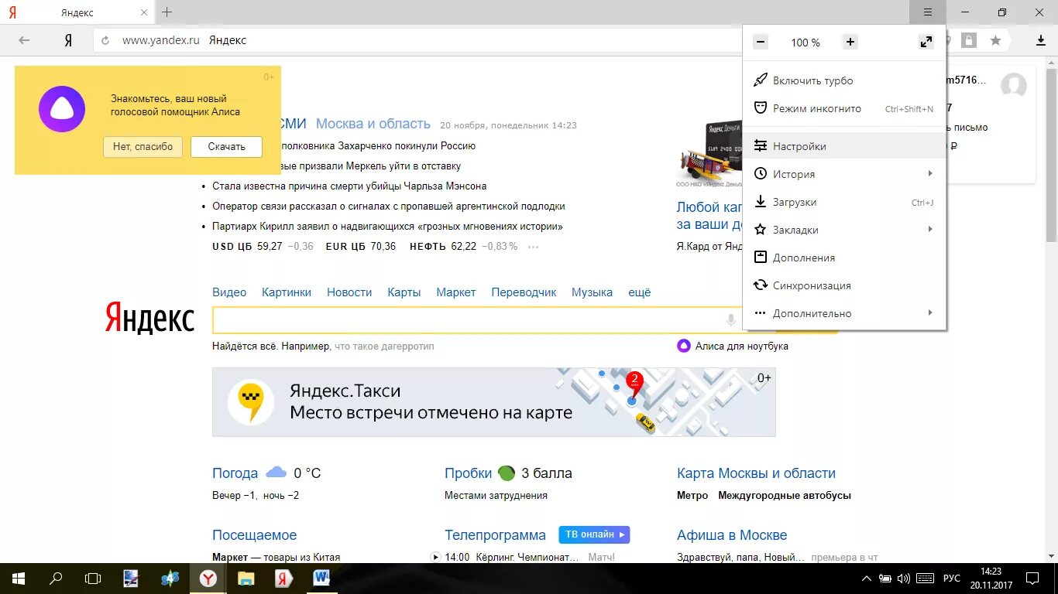Open the Маркет service link

coord(456,292)
